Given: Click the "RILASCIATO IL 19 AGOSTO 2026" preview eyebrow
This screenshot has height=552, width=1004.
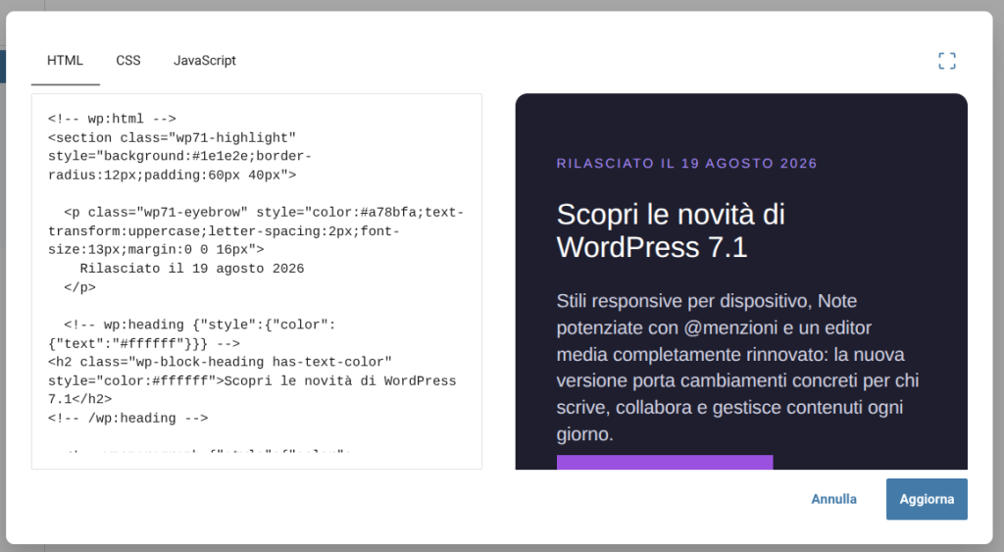Looking at the screenshot, I should 686,164.
